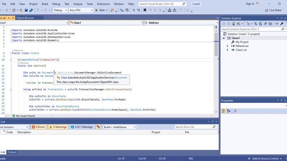The image size is (287, 161).
Task: Refresh the Solution Explorer
Action: [261, 24]
